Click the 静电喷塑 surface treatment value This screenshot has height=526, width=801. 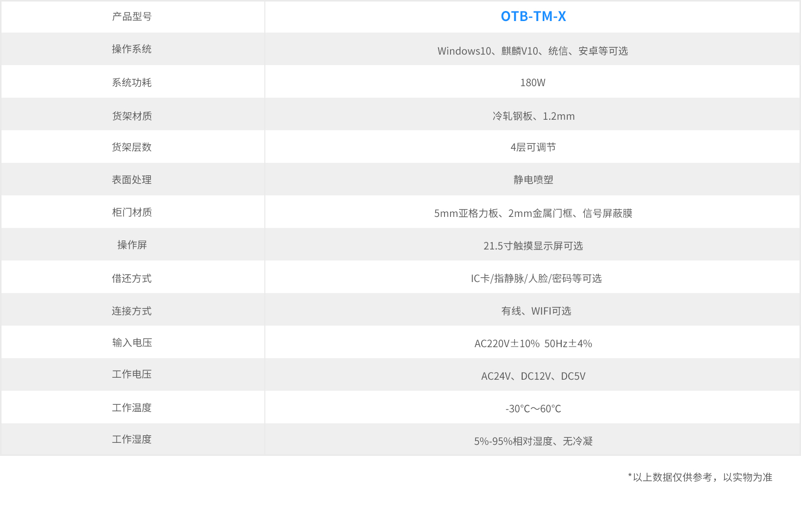tap(533, 180)
